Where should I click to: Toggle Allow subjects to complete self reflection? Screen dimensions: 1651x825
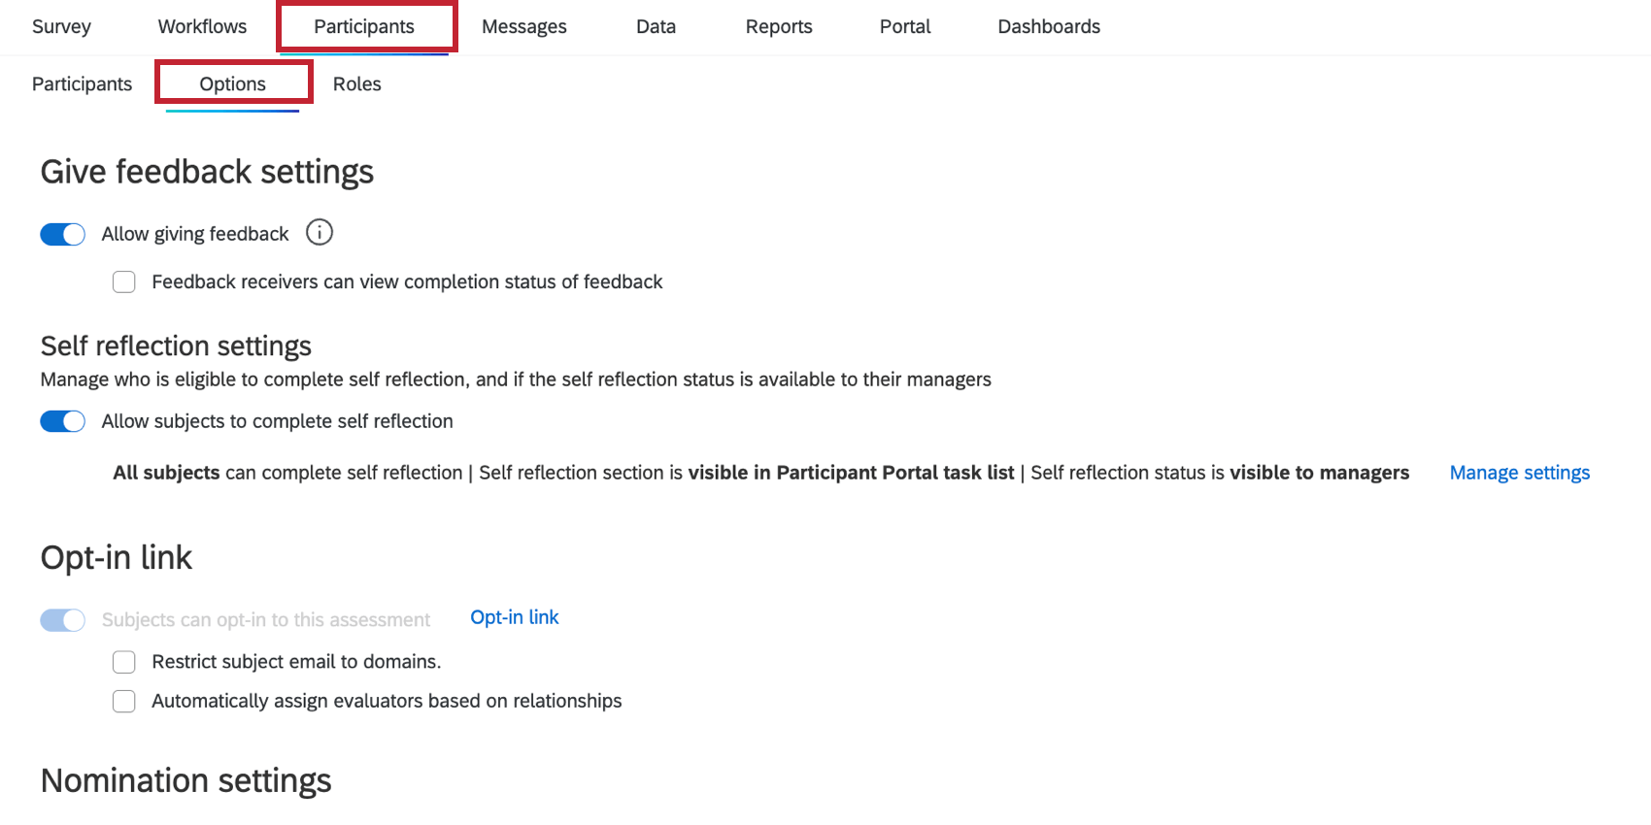(63, 421)
